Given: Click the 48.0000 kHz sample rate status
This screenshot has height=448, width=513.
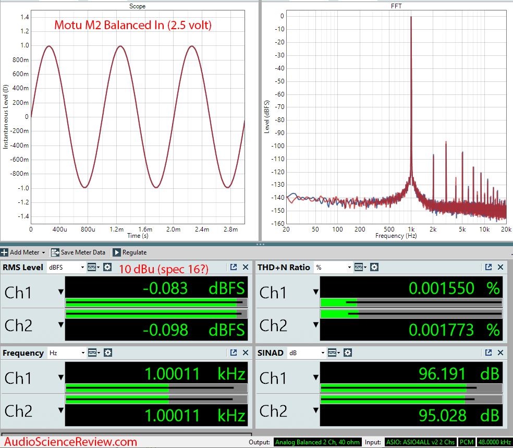Looking at the screenshot, I should click(494, 442).
